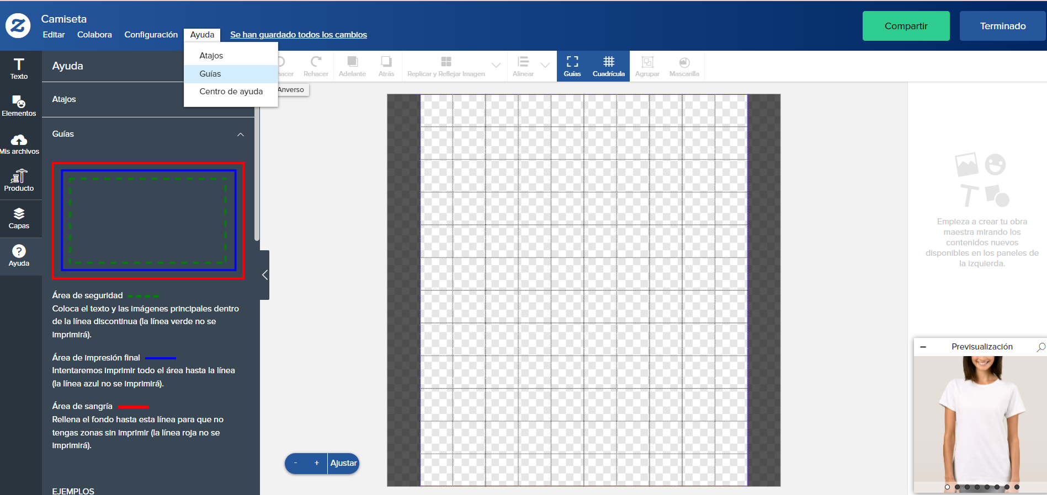
Task: Open the Editar menu
Action: coord(54,35)
